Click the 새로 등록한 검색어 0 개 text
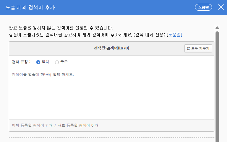 [78, 125]
